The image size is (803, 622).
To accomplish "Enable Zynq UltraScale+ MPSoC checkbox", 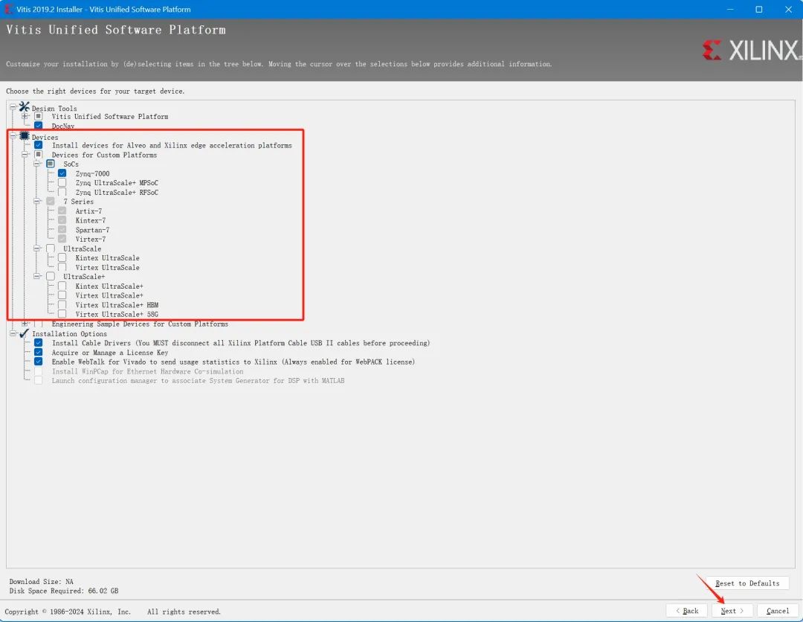I will click(62, 182).
